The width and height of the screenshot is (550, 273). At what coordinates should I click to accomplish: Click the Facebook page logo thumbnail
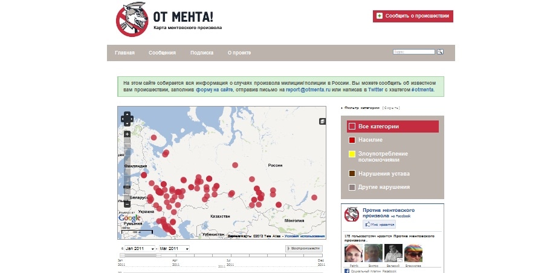click(x=352, y=215)
